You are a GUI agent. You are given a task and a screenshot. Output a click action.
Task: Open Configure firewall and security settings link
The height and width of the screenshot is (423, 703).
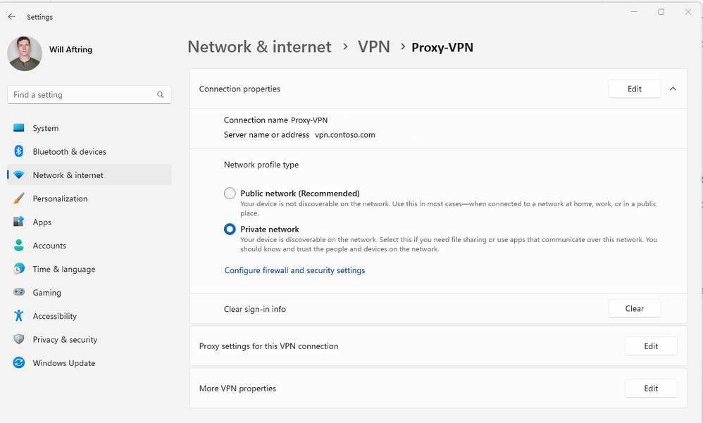pos(294,270)
